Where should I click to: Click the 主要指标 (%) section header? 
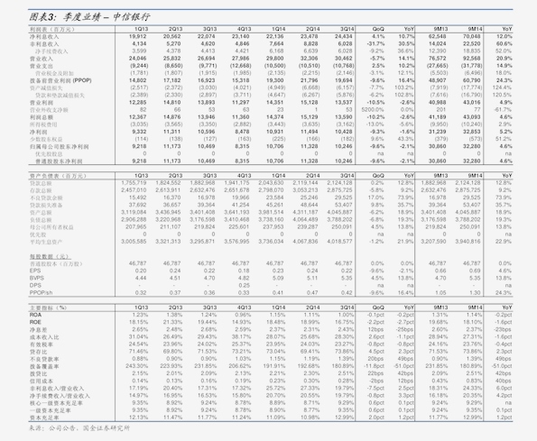pyautogui.click(x=48, y=308)
